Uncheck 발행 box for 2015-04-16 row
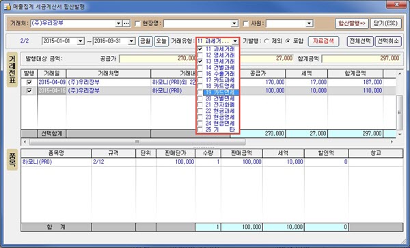The width and height of the screenshot is (410, 248). [29, 91]
